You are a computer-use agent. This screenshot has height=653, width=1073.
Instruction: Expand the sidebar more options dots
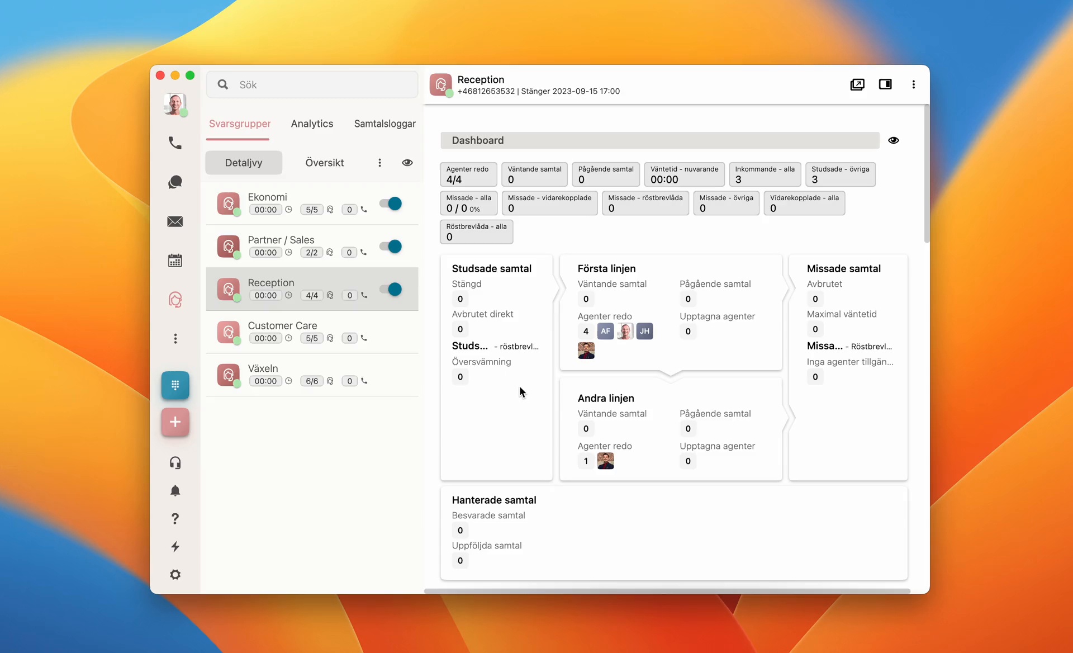(x=175, y=339)
